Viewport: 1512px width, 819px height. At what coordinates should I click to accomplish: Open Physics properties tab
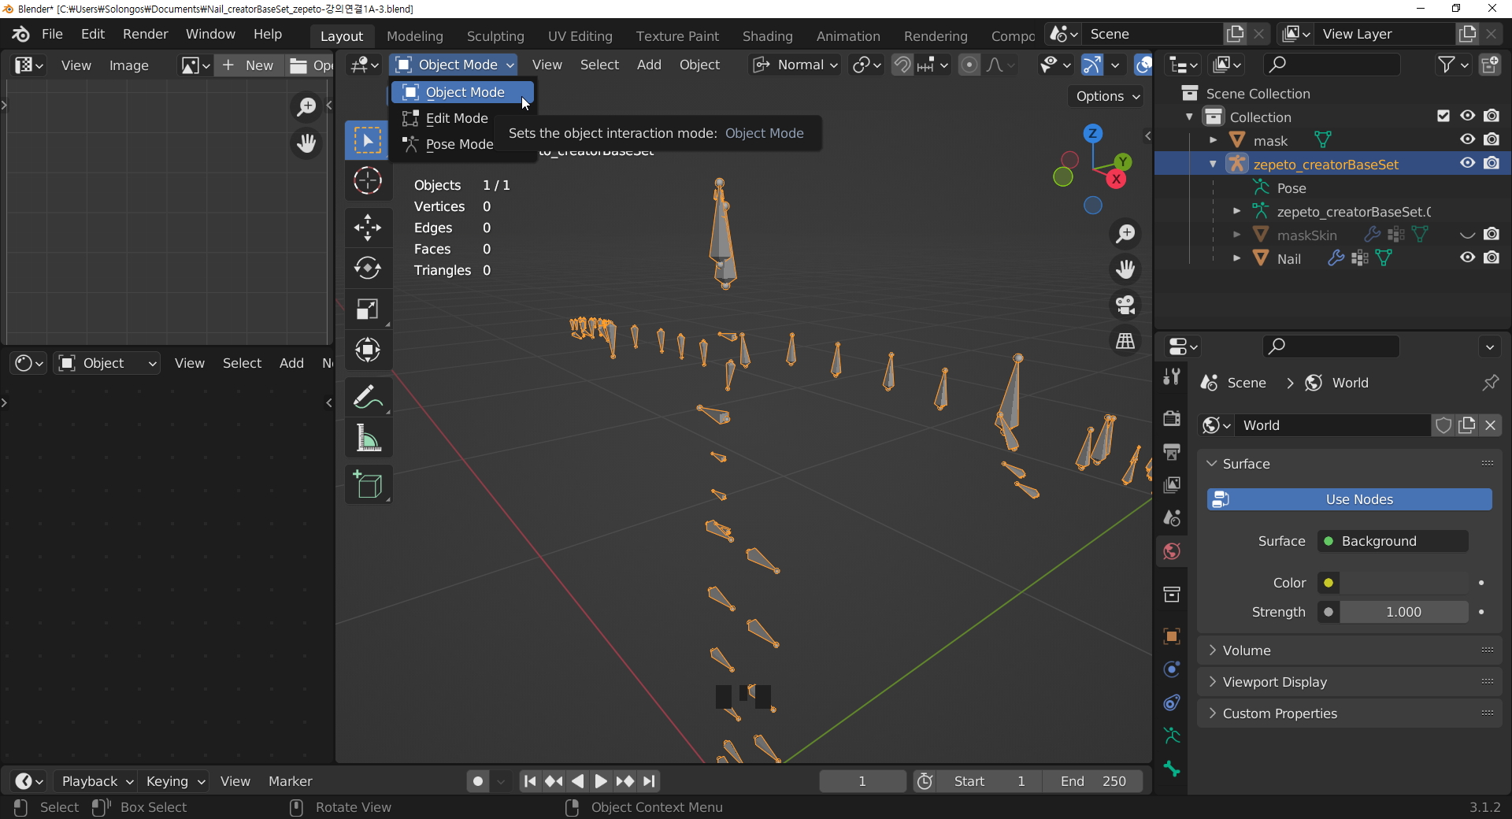coord(1172,669)
